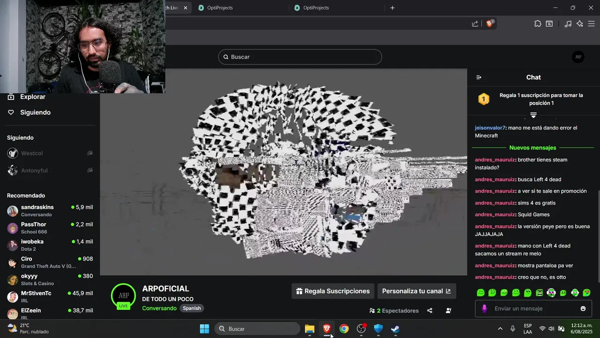Open recommended channel okyyy
This screenshot has width=600, height=338.
(50, 280)
